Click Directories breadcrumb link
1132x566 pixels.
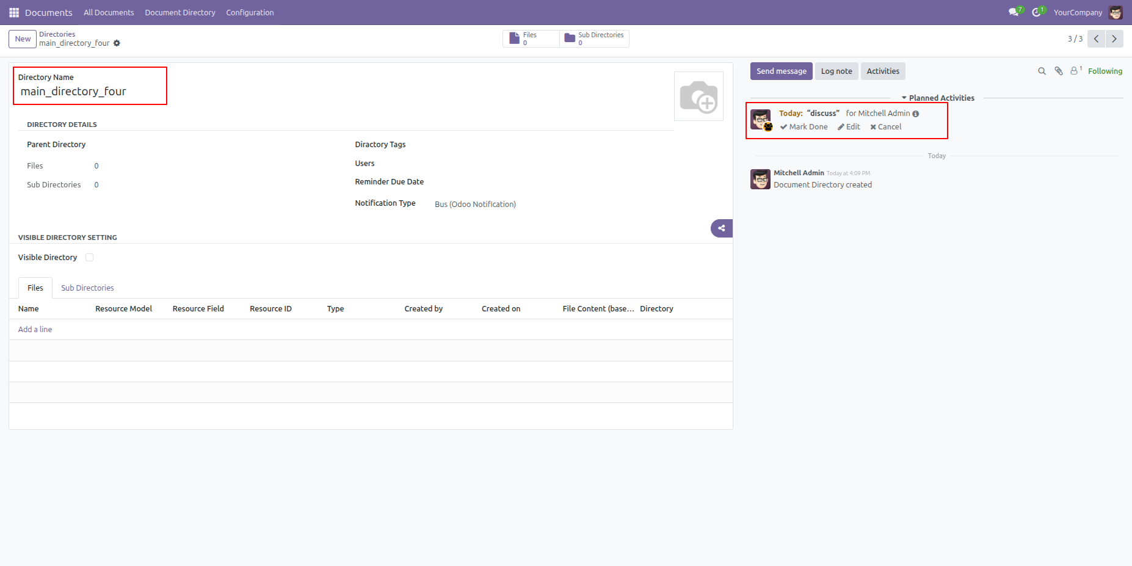click(57, 34)
